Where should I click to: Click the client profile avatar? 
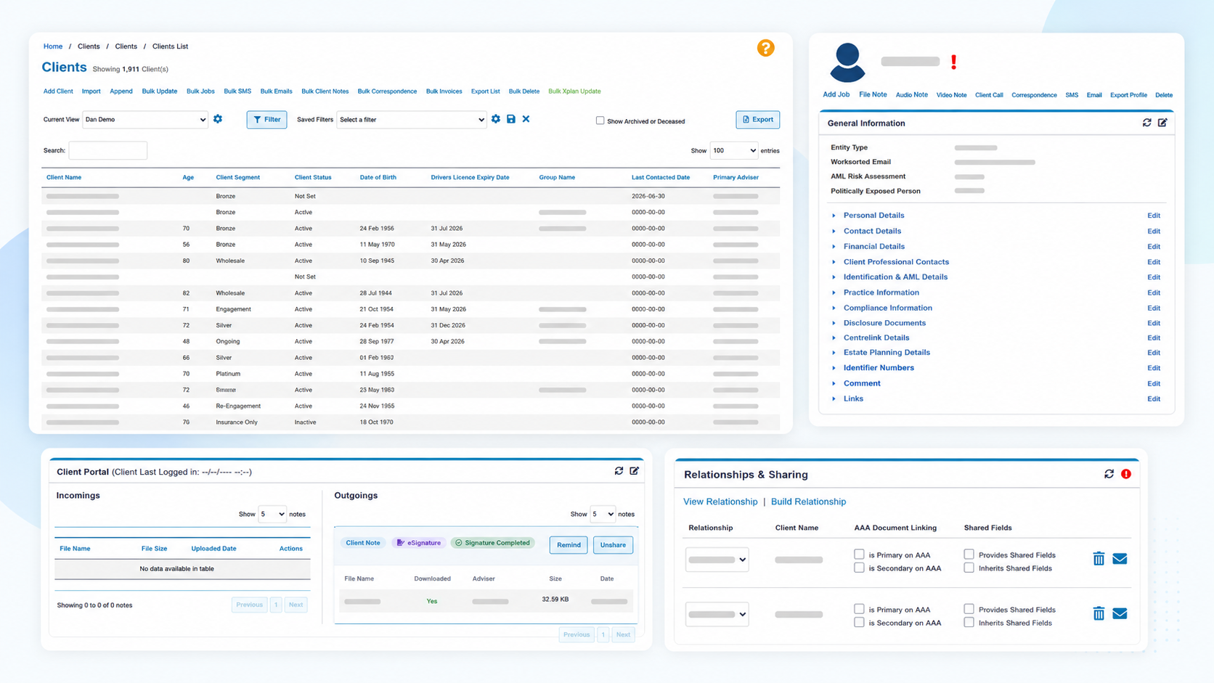coord(847,62)
